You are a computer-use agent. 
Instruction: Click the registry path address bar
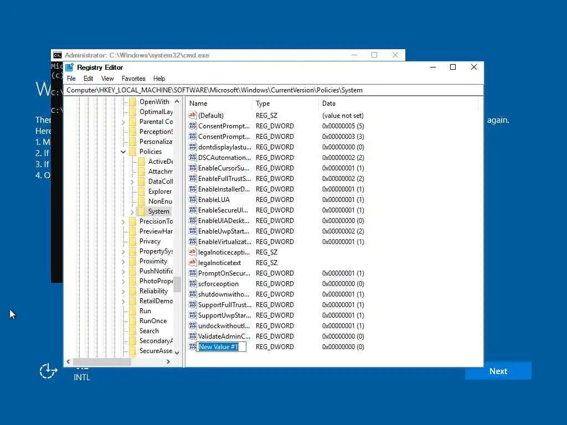click(x=274, y=90)
